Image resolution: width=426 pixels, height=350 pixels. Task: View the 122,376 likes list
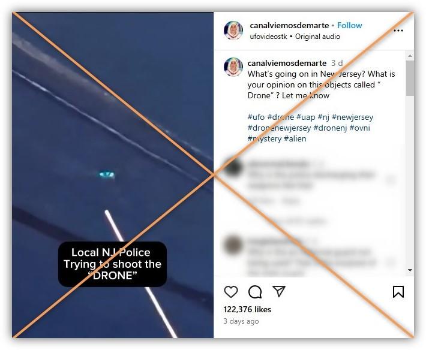pyautogui.click(x=247, y=309)
